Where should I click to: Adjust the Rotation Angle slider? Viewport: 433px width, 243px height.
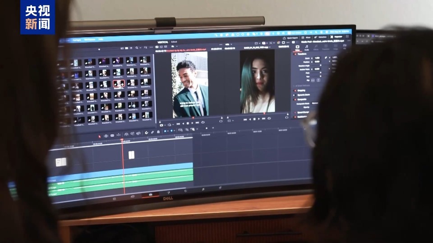(321, 65)
